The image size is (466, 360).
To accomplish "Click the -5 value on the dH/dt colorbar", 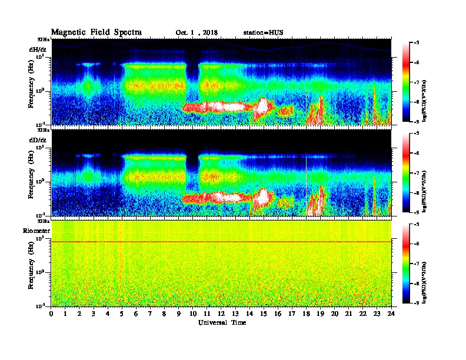I will [416, 43].
